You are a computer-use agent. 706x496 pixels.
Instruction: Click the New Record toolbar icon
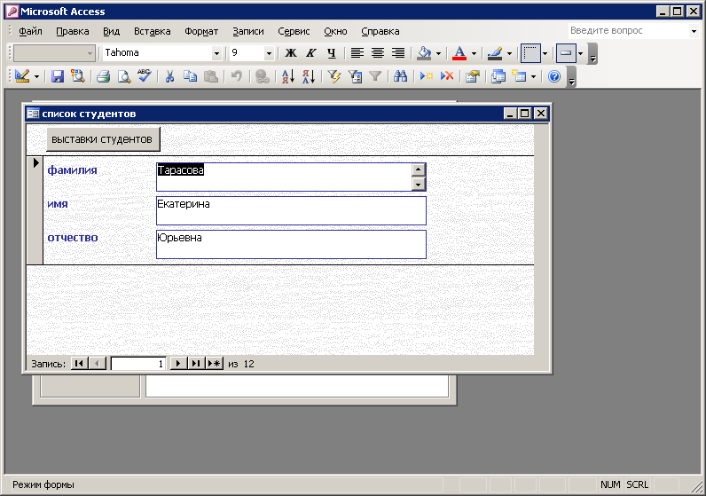click(426, 76)
